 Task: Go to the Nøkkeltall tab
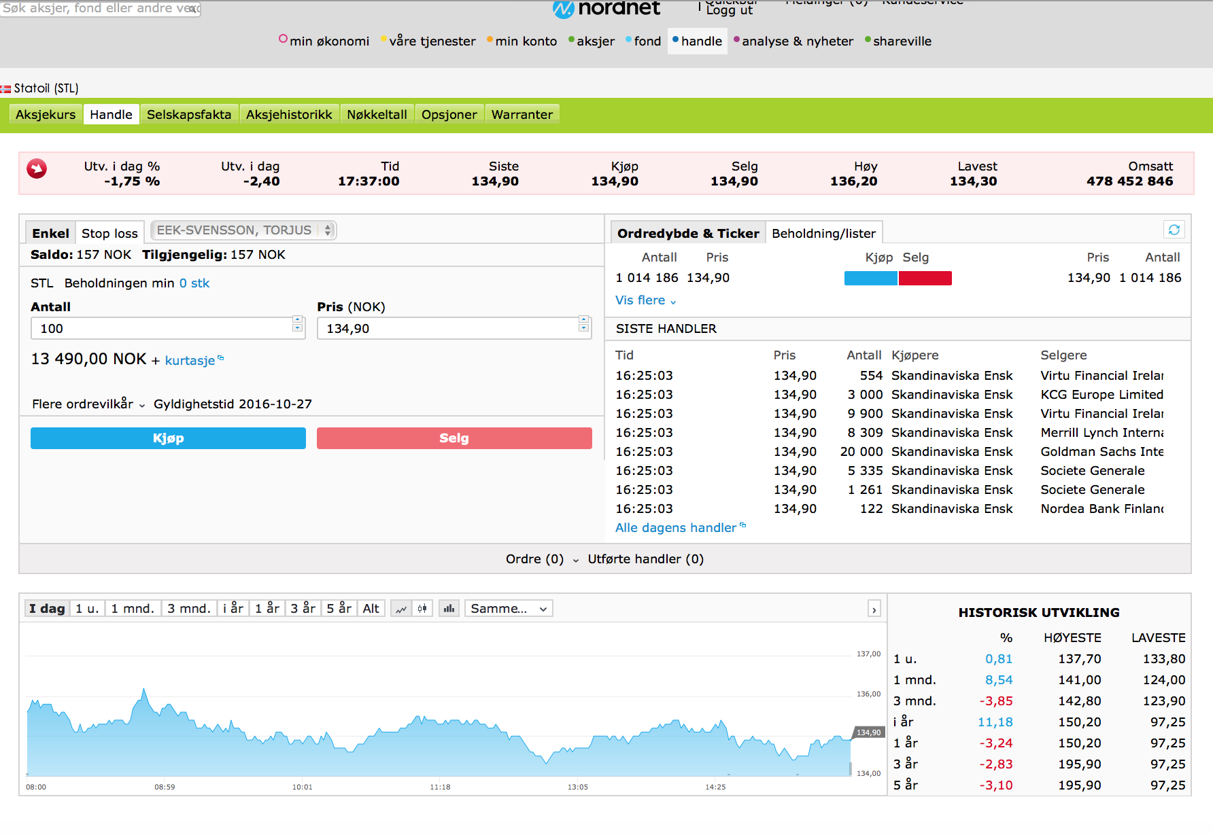[x=377, y=114]
